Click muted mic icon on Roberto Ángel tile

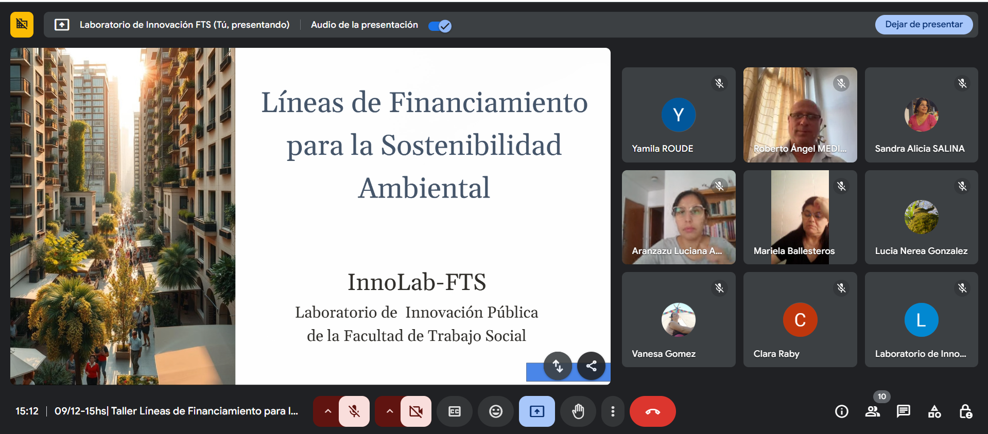point(841,83)
